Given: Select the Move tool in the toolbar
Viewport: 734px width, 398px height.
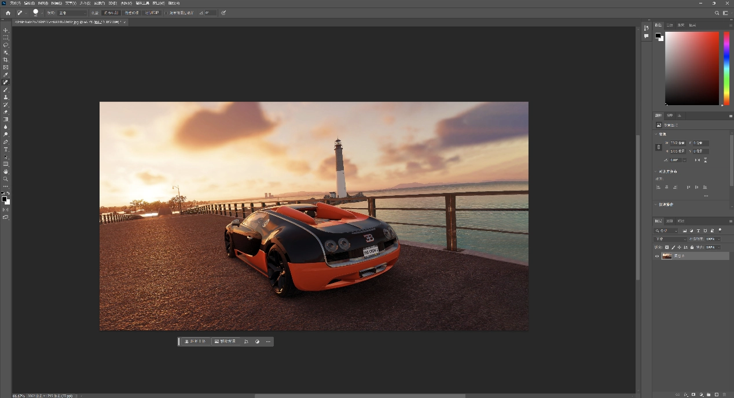Looking at the screenshot, I should click(x=6, y=30).
